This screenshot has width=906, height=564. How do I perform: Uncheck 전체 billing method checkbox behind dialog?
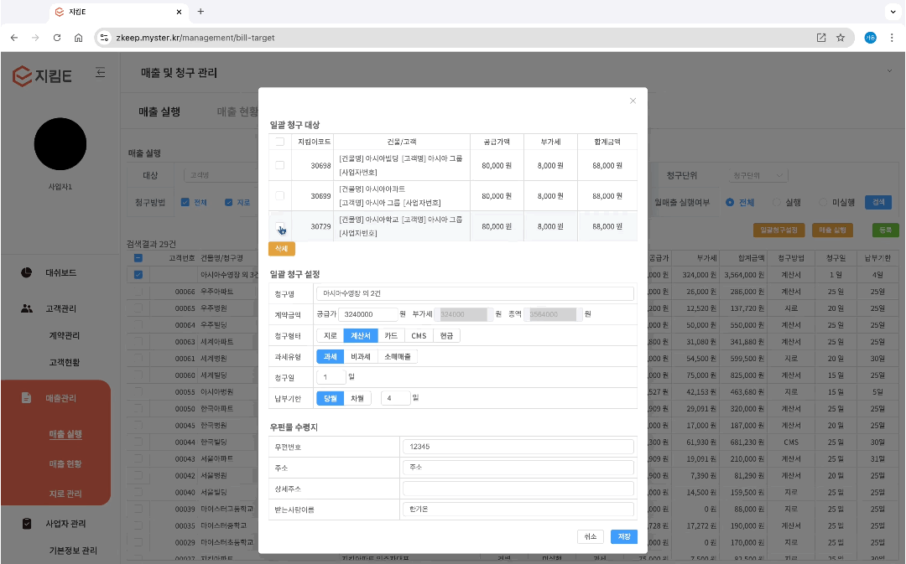(185, 202)
